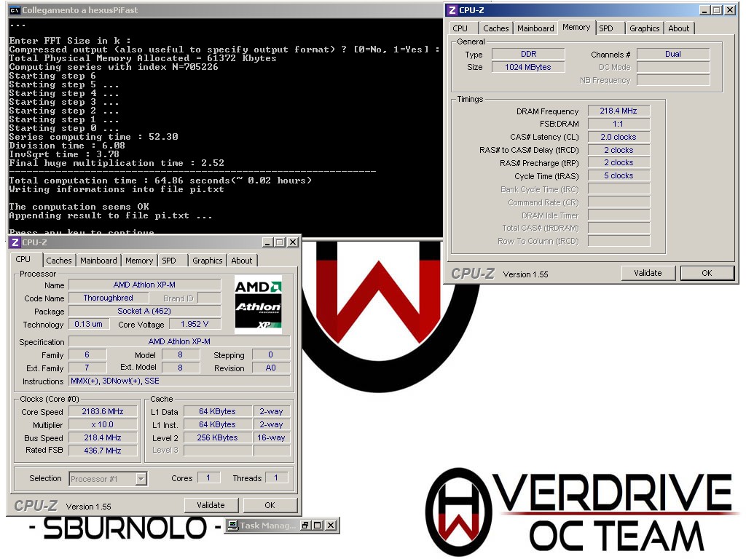Click the Multiplier x 10.0 field
Screen dimensions: 746x559
103,424
